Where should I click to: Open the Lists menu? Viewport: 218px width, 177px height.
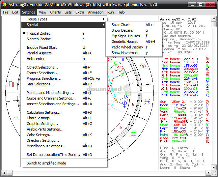68,12
